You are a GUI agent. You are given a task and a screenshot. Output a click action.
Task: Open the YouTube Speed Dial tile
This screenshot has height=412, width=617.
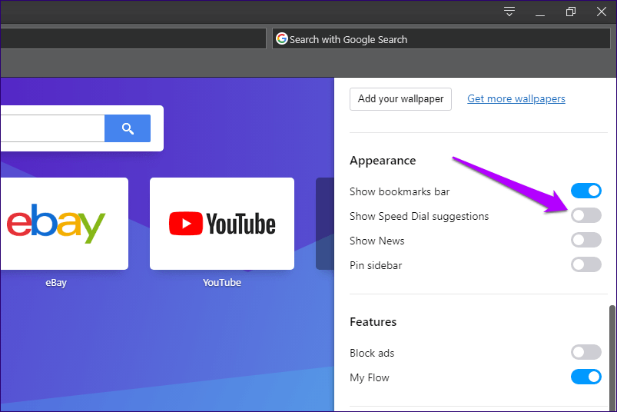222,224
